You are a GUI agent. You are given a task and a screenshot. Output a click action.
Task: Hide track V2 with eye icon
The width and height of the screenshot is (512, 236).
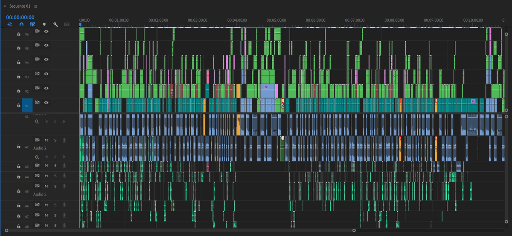pyautogui.click(x=46, y=88)
